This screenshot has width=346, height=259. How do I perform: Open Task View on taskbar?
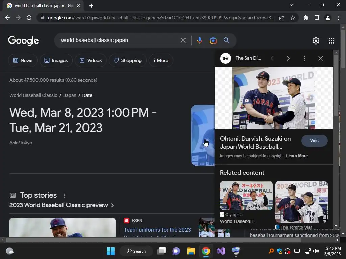162,251
